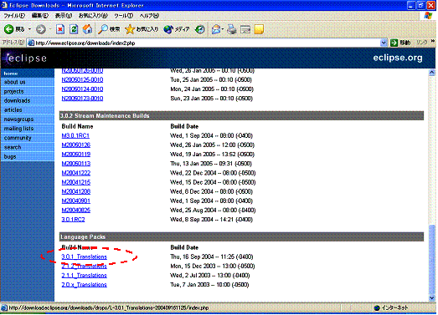438x315 pixels.
Task: Click the Internet zone globe in status bar
Action: click(x=377, y=307)
